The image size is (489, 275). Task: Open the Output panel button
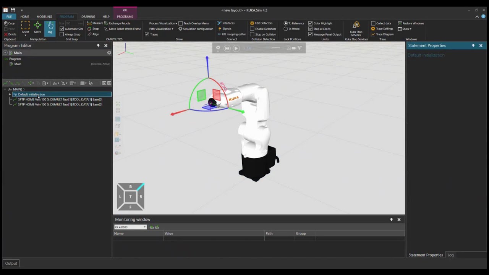click(11, 263)
